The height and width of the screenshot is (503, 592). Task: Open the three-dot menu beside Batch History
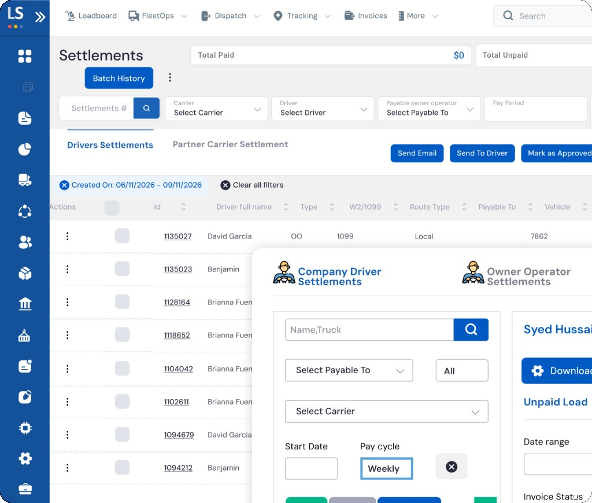(170, 78)
